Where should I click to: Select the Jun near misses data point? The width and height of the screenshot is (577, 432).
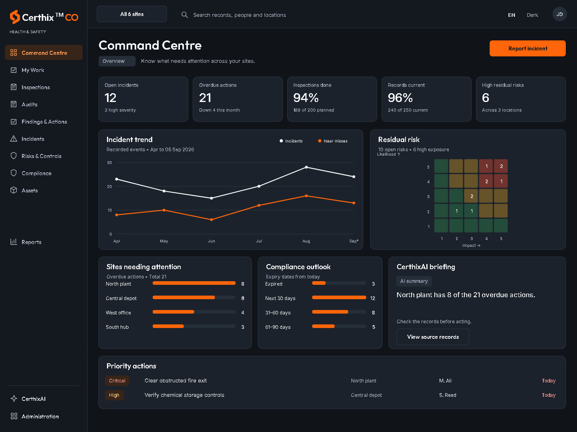[212, 220]
